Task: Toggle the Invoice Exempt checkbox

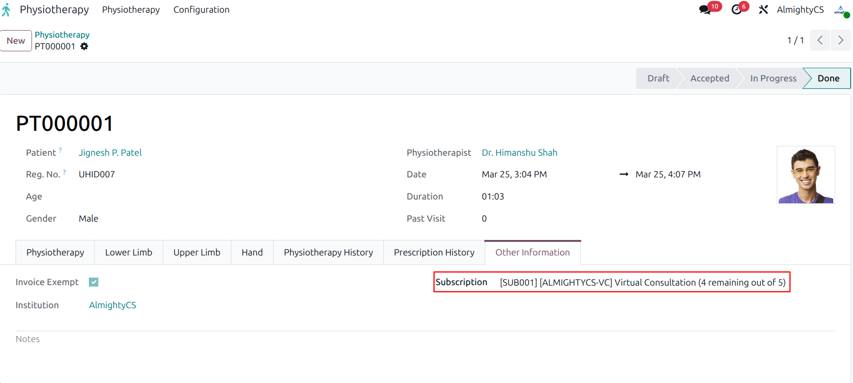Action: click(94, 282)
